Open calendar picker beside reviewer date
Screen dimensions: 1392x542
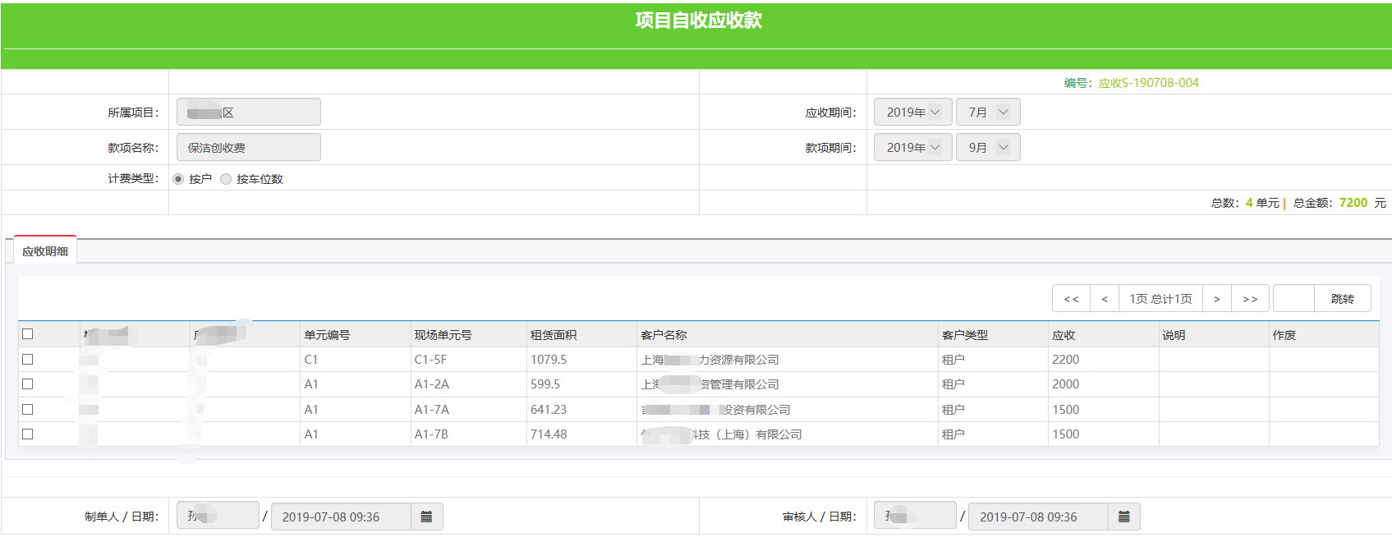tap(1123, 517)
